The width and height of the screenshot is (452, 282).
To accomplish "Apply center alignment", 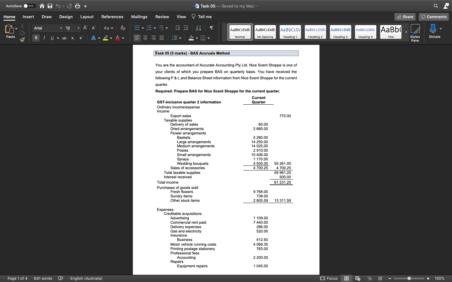I will coord(145,38).
